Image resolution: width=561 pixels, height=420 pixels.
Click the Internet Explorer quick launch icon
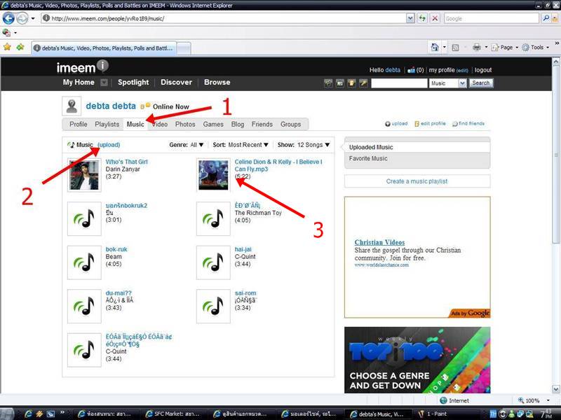pyautogui.click(x=28, y=414)
